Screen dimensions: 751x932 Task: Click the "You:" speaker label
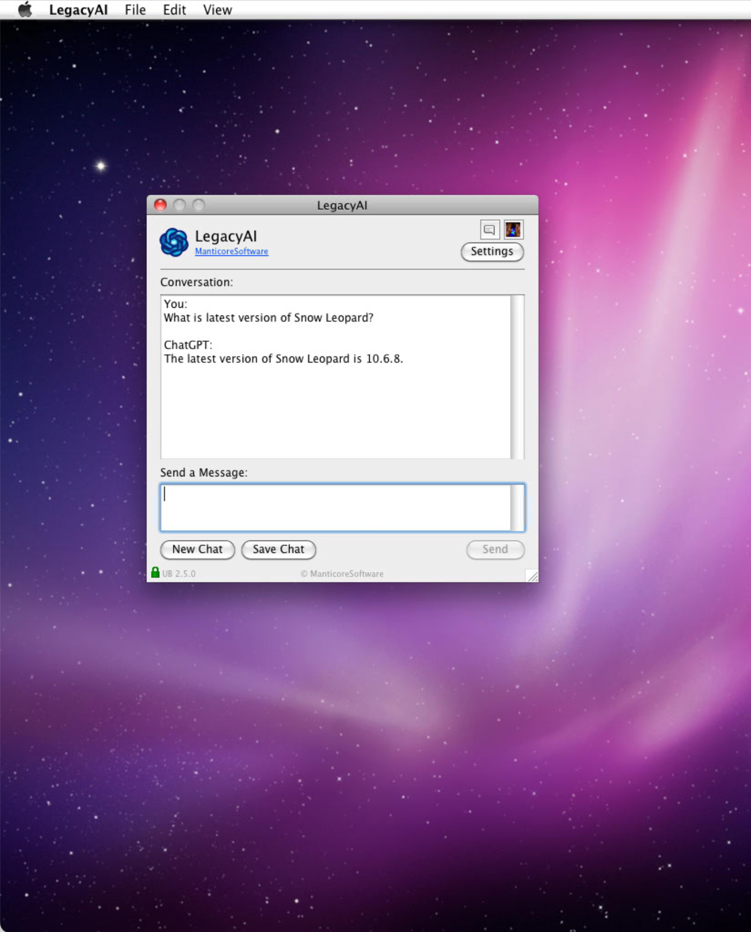[175, 304]
